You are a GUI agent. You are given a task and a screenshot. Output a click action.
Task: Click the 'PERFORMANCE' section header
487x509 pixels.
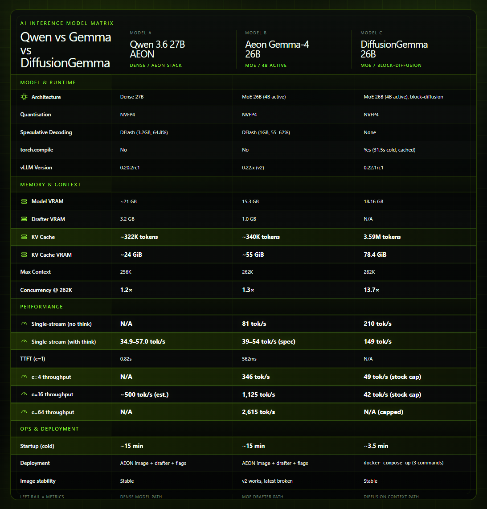coord(41,307)
